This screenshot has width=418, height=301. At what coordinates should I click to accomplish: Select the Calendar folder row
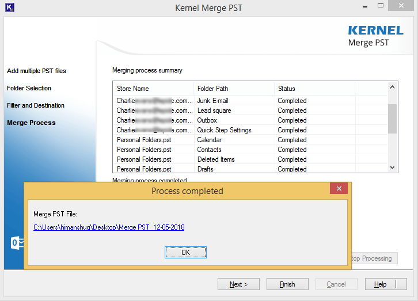tap(250, 140)
